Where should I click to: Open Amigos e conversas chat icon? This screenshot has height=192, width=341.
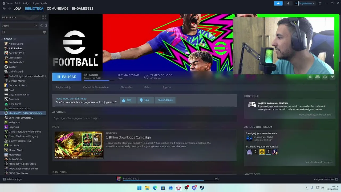coord(337,179)
